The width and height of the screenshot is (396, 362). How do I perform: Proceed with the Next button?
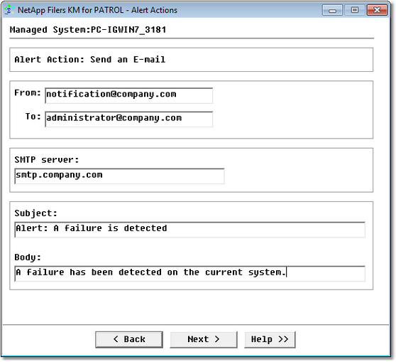(204, 339)
